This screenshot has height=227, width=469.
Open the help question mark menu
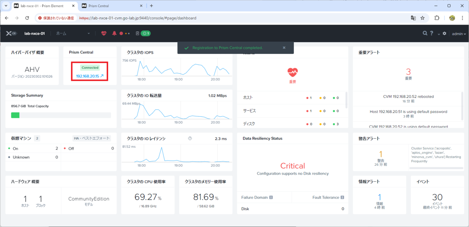tap(431, 34)
